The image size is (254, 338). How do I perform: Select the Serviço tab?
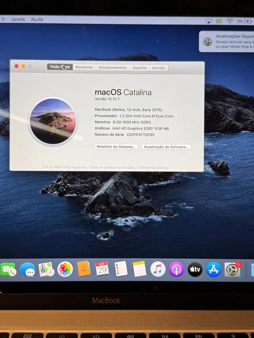[x=158, y=68]
